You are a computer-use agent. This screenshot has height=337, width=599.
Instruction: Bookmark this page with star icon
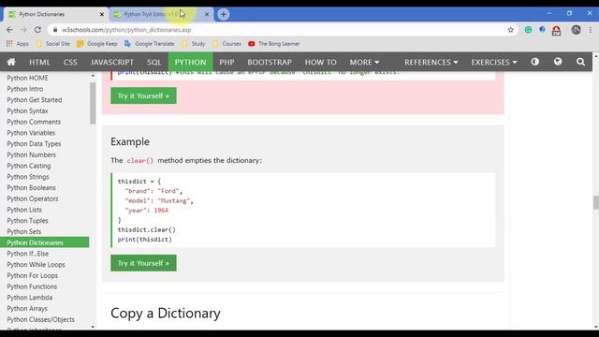pyautogui.click(x=510, y=30)
